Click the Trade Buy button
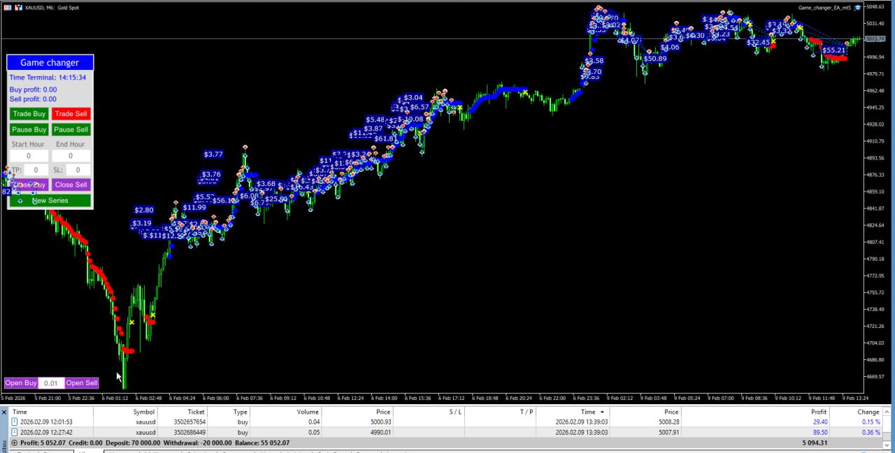The width and height of the screenshot is (895, 453). click(29, 114)
